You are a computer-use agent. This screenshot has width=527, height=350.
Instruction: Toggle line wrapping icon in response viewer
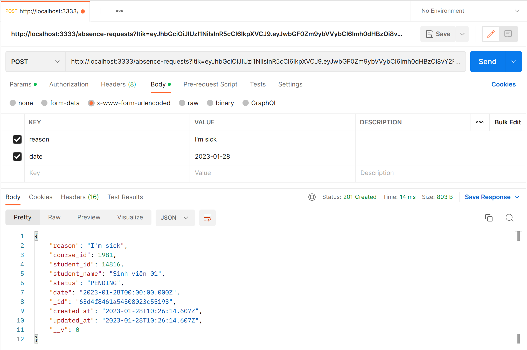207,218
